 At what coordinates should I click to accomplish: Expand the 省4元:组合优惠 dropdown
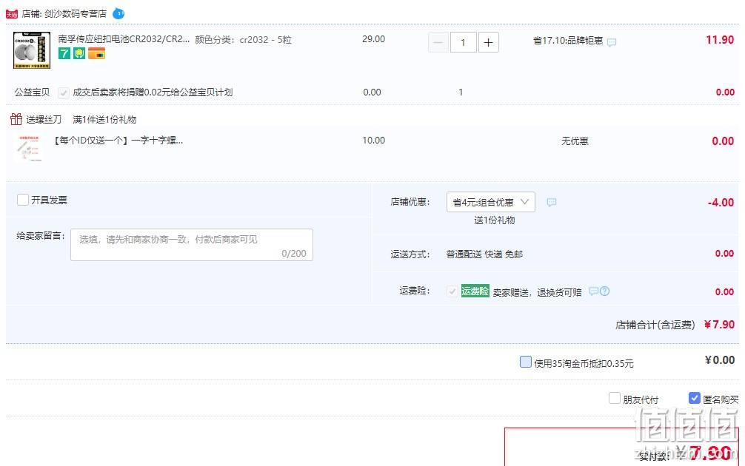pos(491,202)
